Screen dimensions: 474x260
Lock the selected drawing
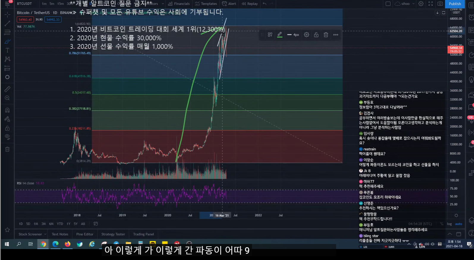tap(316, 35)
